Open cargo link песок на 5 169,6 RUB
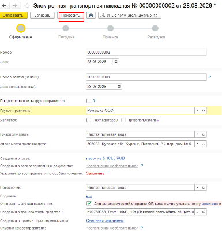Image resolution: width=222 pixels, height=251 pixels. click(106, 158)
